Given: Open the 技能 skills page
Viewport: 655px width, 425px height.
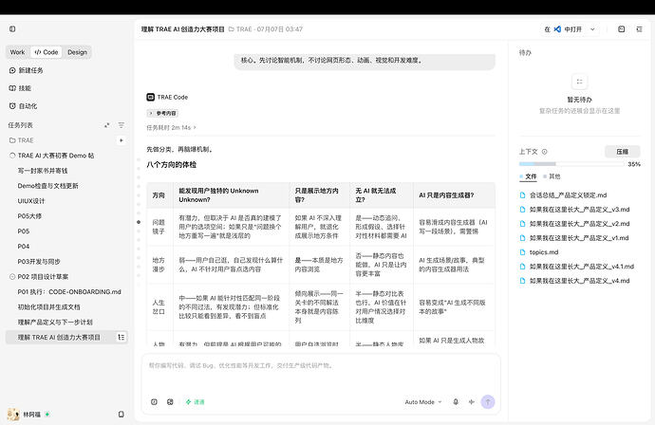Looking at the screenshot, I should coord(21,88).
